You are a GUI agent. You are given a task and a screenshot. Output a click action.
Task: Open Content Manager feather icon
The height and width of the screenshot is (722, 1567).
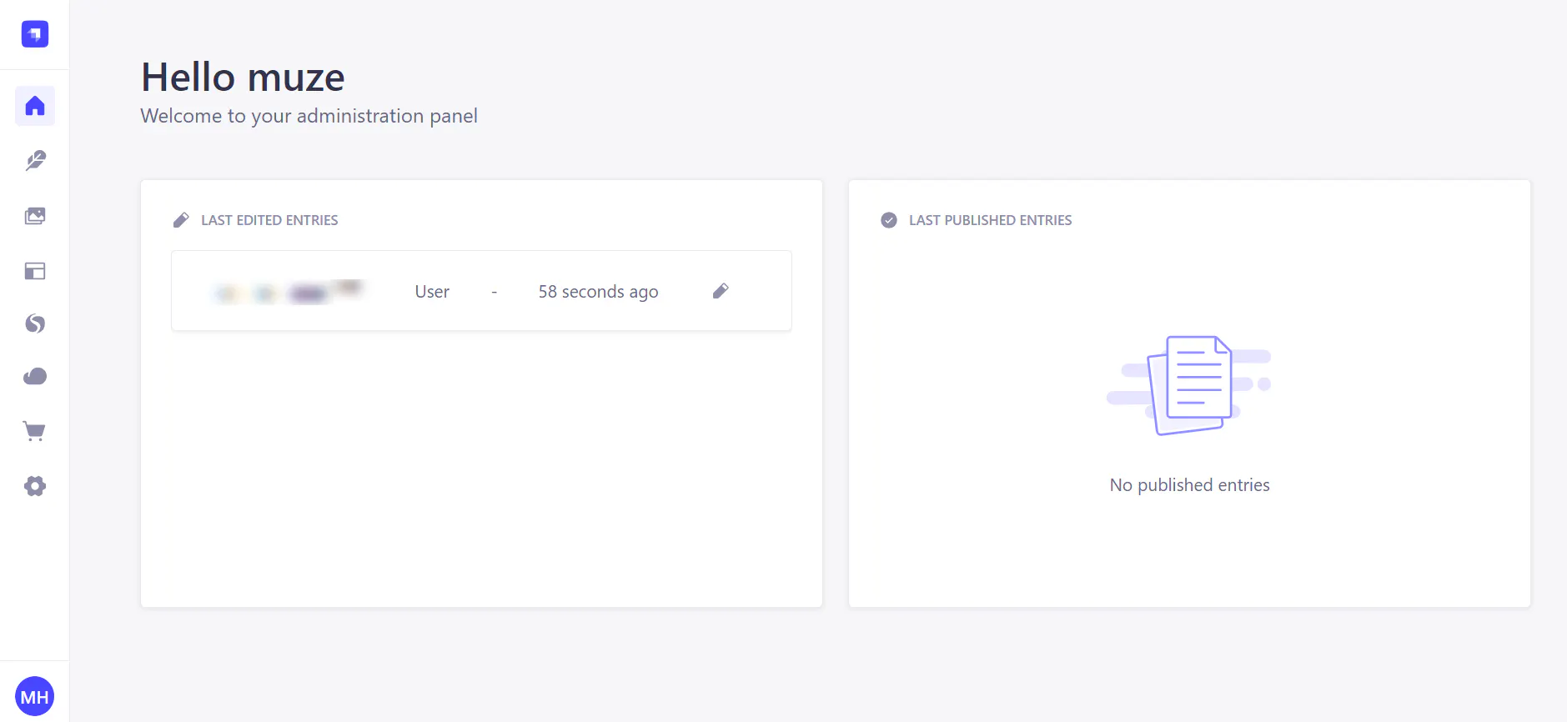point(35,160)
